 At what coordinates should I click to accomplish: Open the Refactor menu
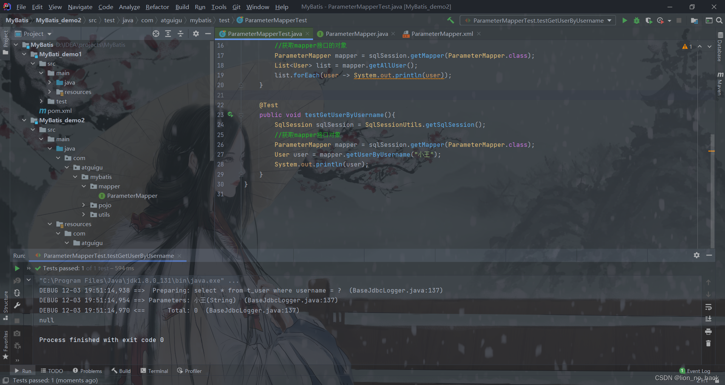pyautogui.click(x=157, y=7)
